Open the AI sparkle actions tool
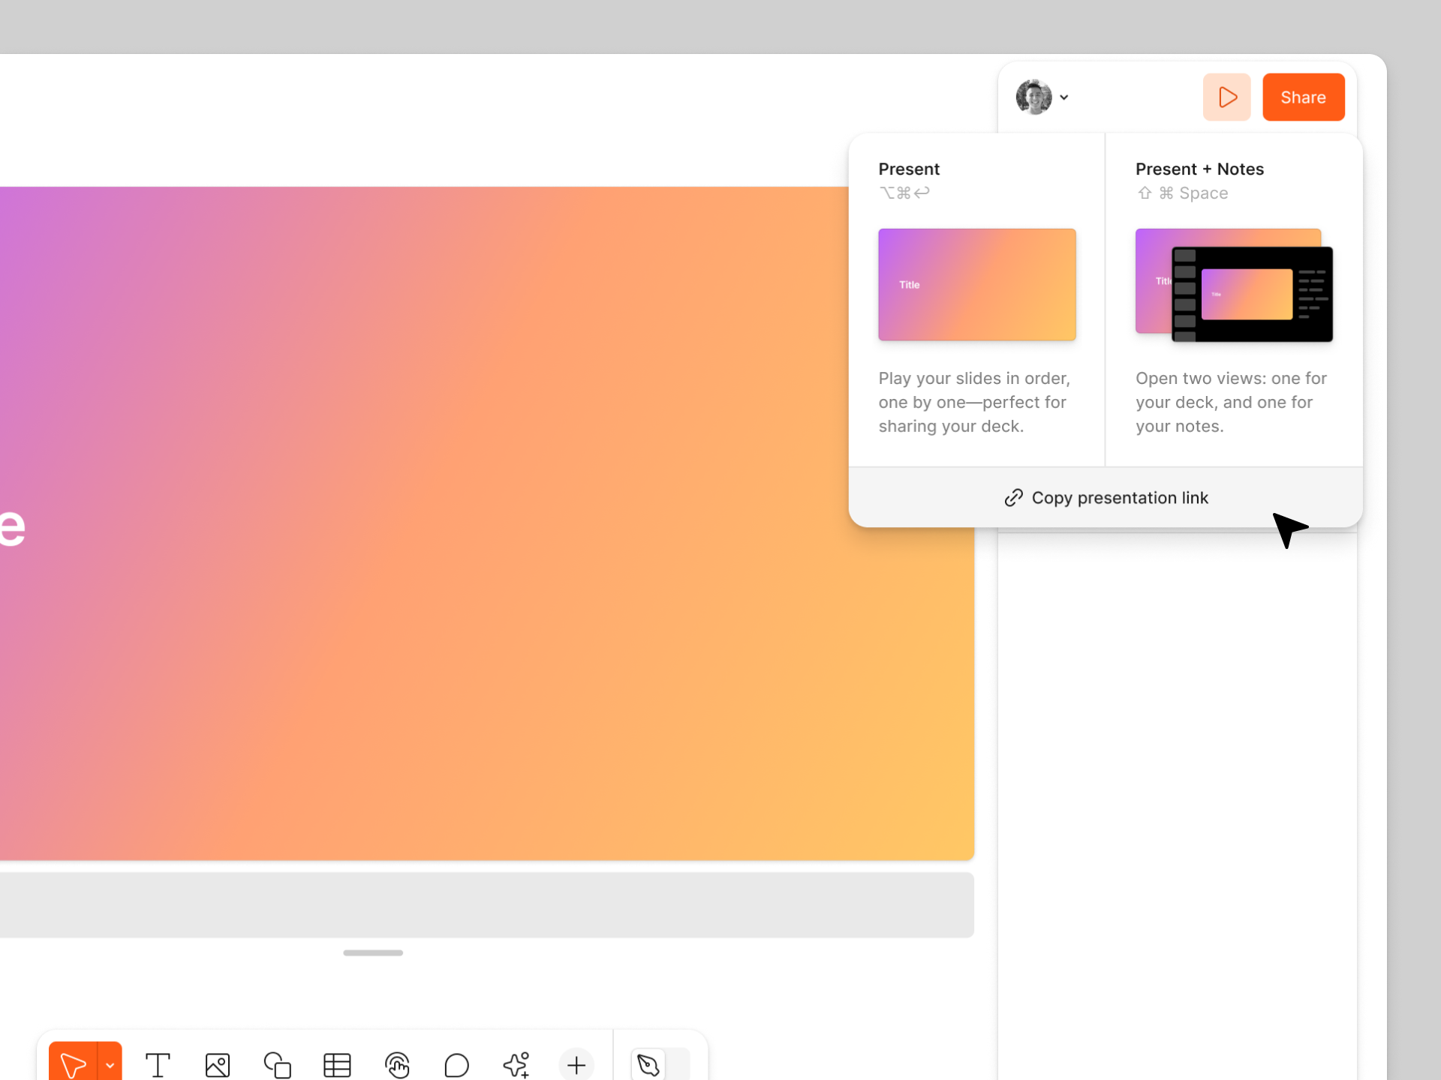The height and width of the screenshot is (1080, 1441). 516,1064
